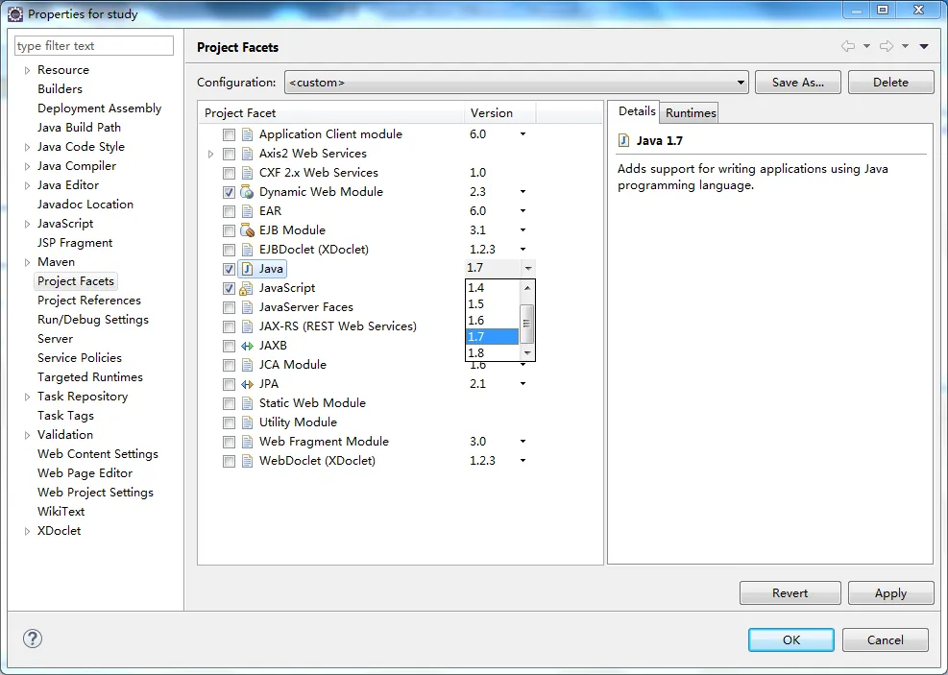Click the JavaScript facet lock icon
The height and width of the screenshot is (675, 948).
coord(247,288)
